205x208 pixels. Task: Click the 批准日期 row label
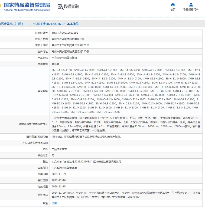pyautogui.click(x=43, y=174)
